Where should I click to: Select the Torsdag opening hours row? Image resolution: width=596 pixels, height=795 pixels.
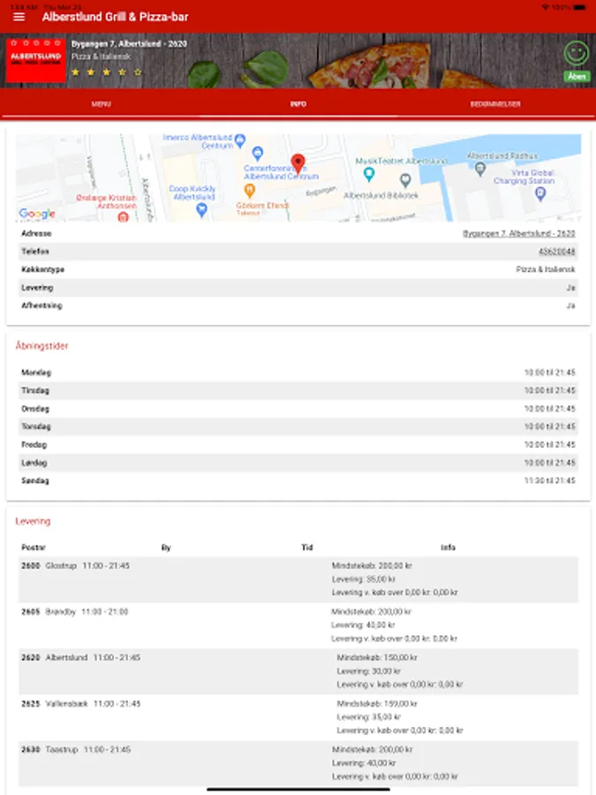(298, 427)
